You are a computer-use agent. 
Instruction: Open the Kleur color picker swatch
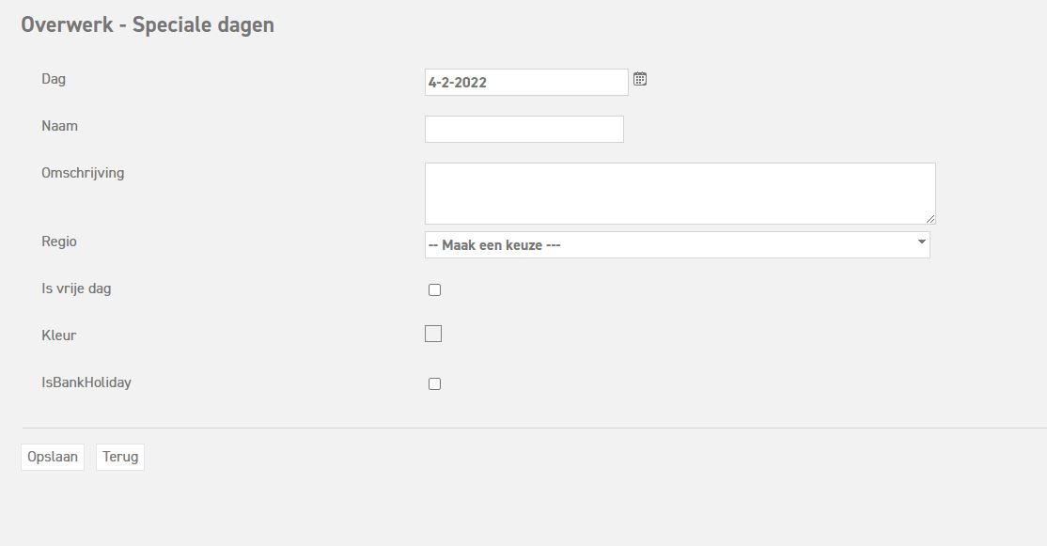click(433, 334)
